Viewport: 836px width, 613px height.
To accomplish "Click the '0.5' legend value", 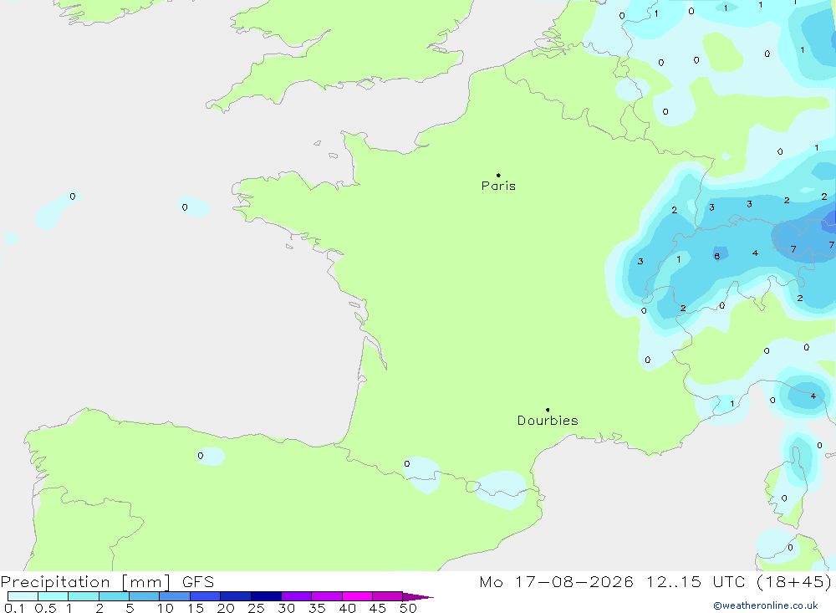I will click(45, 608).
